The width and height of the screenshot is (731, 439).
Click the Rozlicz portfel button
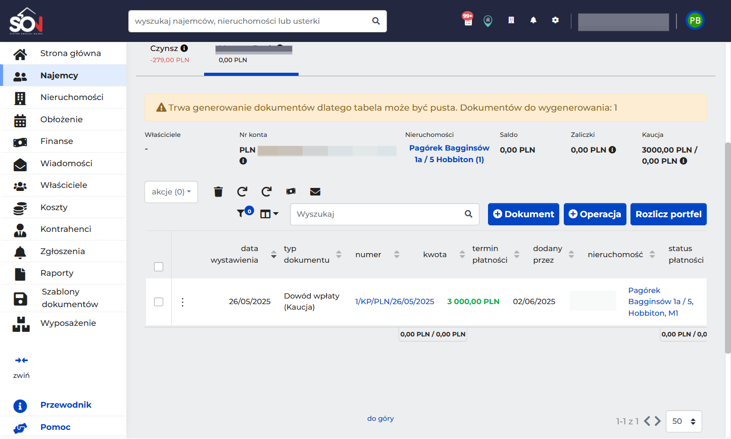tap(668, 214)
